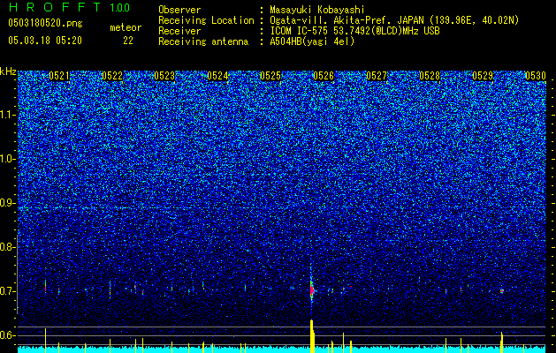Image resolution: width=556 pixels, height=353 pixels.
Task: Click the 0524 time marker
Action: (217, 76)
